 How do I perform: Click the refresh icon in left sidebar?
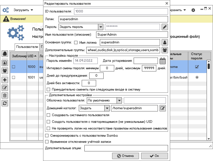pos(5,103)
